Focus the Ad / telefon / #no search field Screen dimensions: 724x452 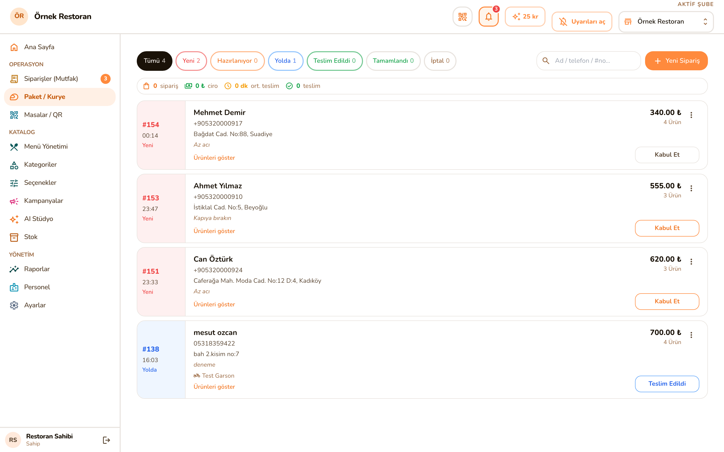[x=589, y=61]
